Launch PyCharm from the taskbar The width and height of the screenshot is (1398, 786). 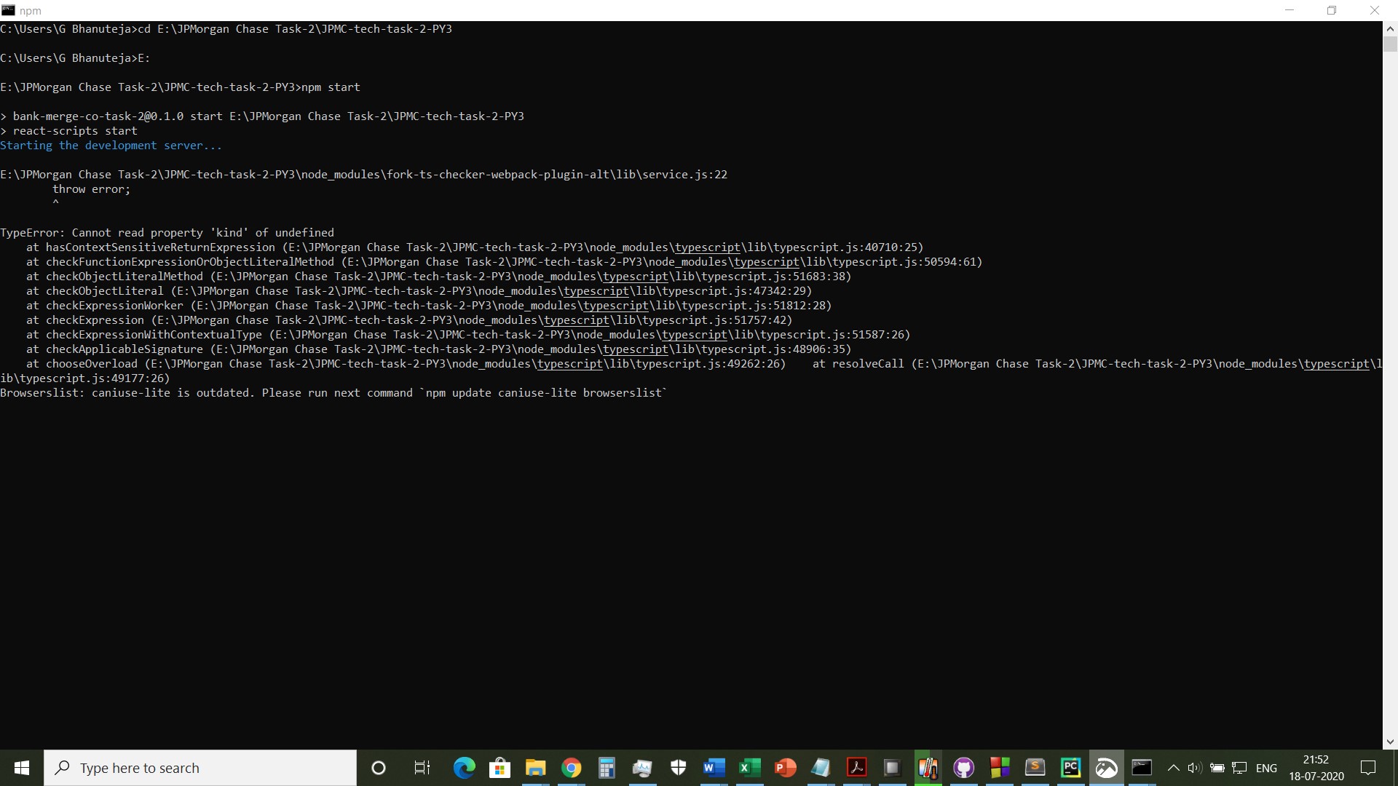1070,768
